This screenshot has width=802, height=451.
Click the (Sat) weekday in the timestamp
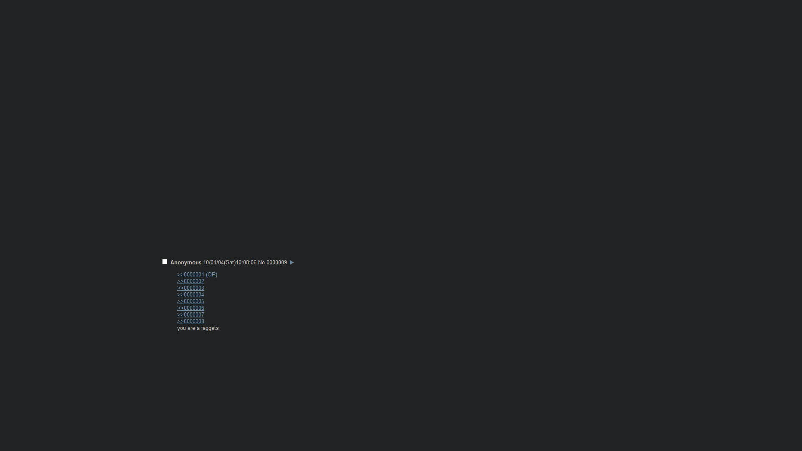tap(230, 263)
